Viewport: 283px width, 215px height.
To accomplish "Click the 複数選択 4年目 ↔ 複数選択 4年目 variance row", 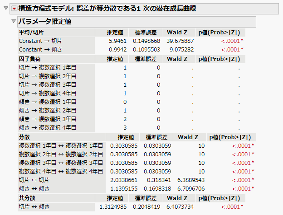I will (61, 172).
